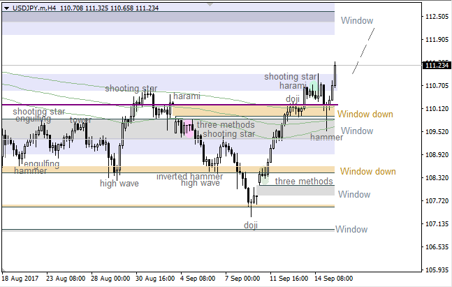Click the 'doji' label below the lowest candle

[251, 226]
